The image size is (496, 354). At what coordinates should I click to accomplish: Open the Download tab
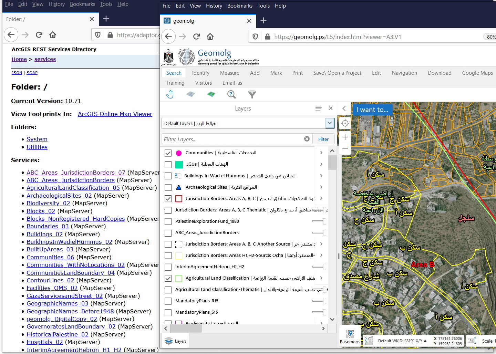[440, 73]
